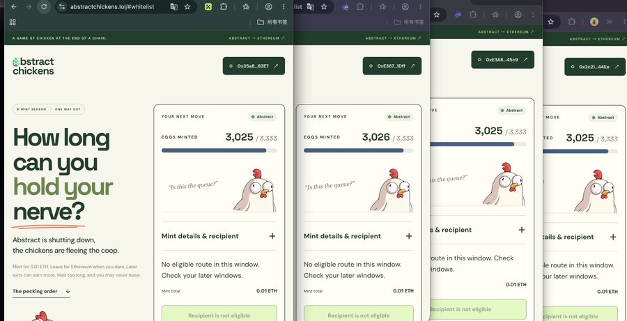
Task: Open the round avatar extension in 0x2c21…44Ee window
Action: click(x=594, y=22)
